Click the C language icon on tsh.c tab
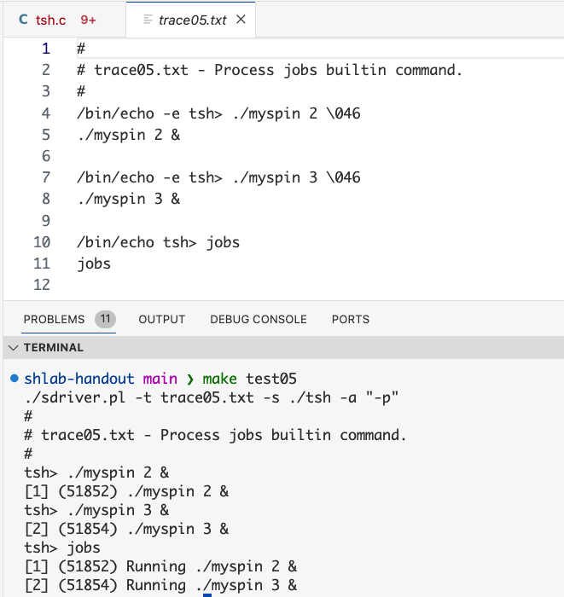 [23, 20]
